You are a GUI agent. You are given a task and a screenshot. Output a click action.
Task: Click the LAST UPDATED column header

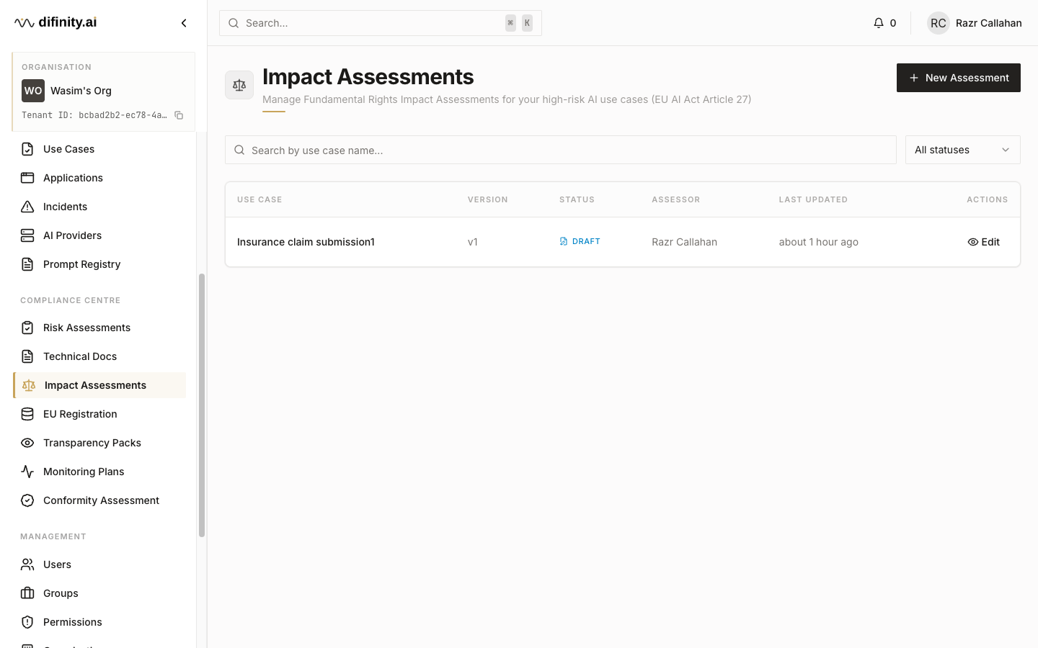pyautogui.click(x=813, y=199)
